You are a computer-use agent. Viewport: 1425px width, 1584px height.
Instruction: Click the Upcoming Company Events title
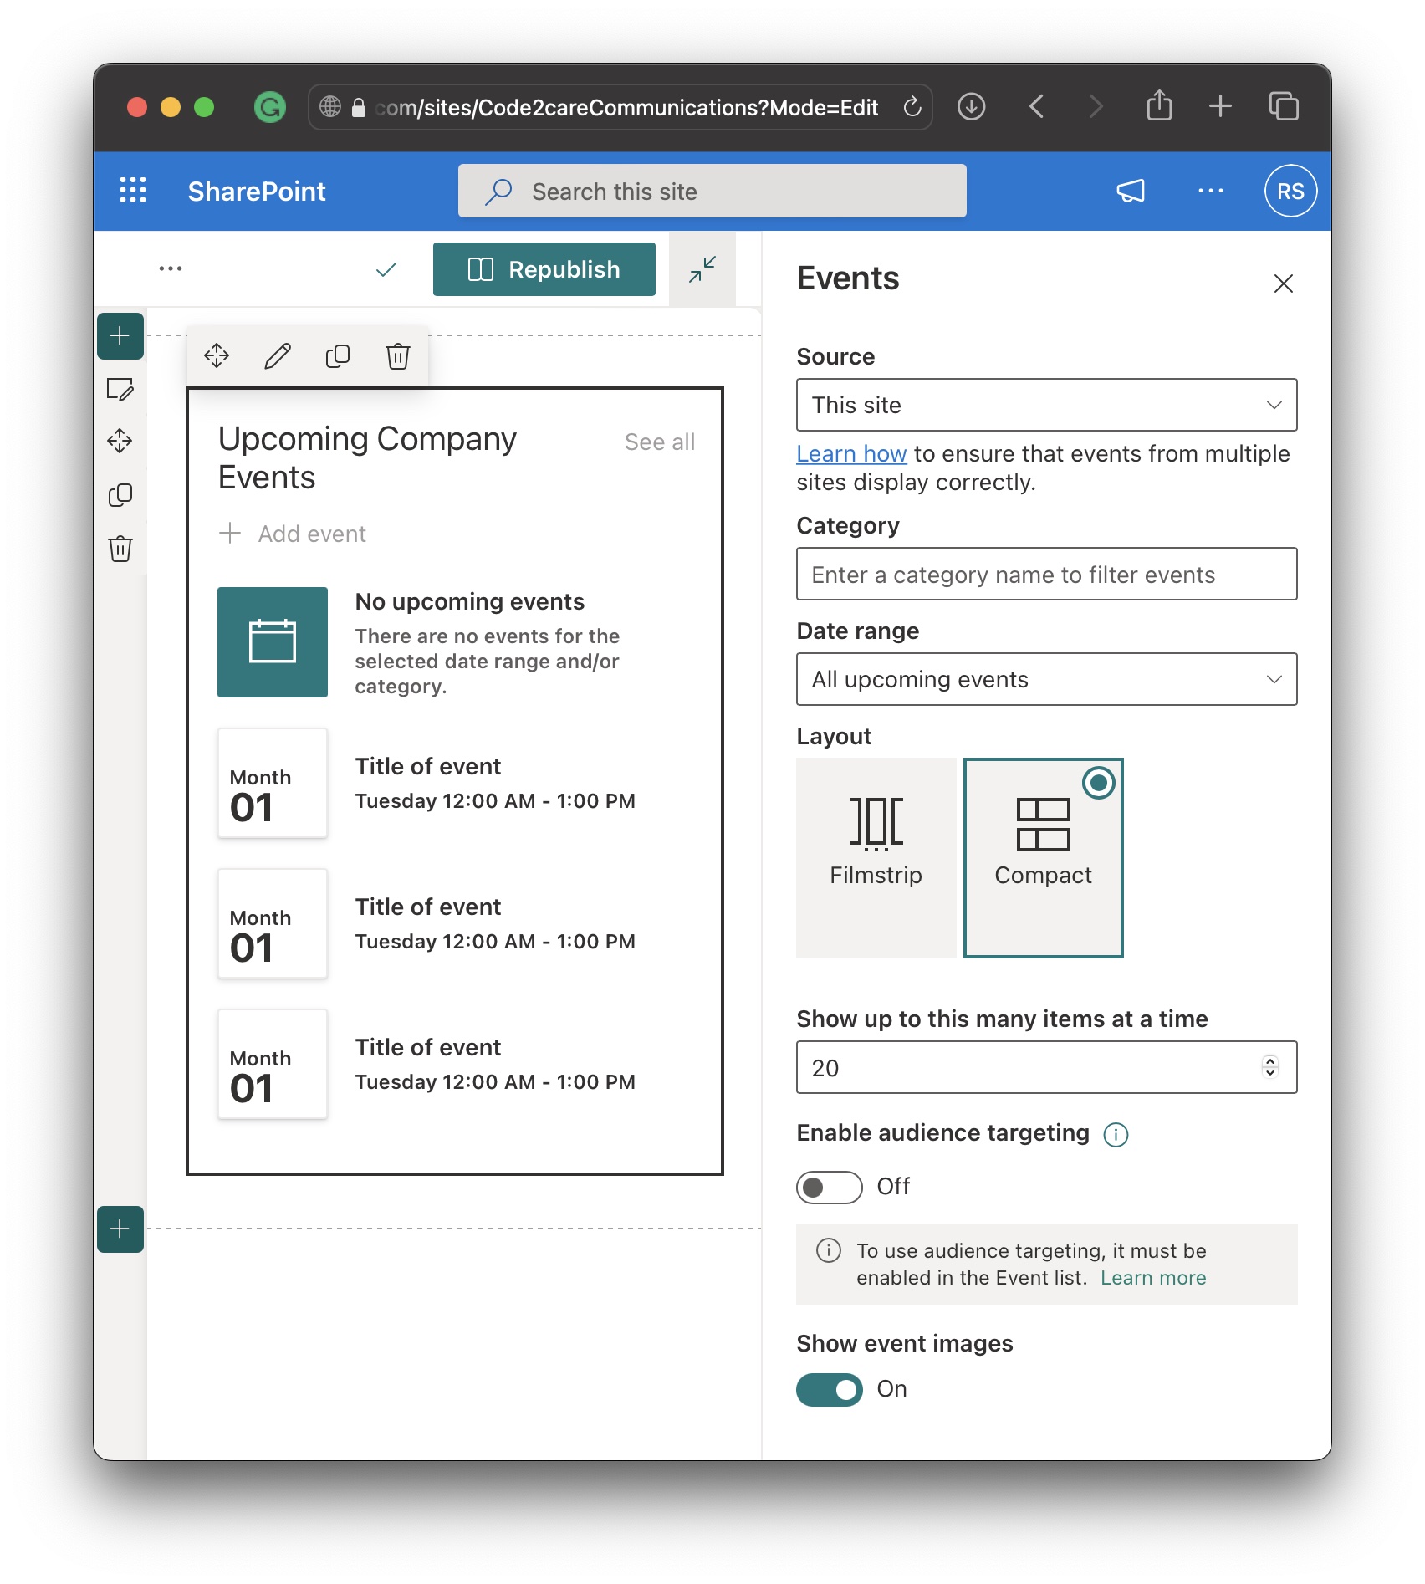tap(367, 457)
